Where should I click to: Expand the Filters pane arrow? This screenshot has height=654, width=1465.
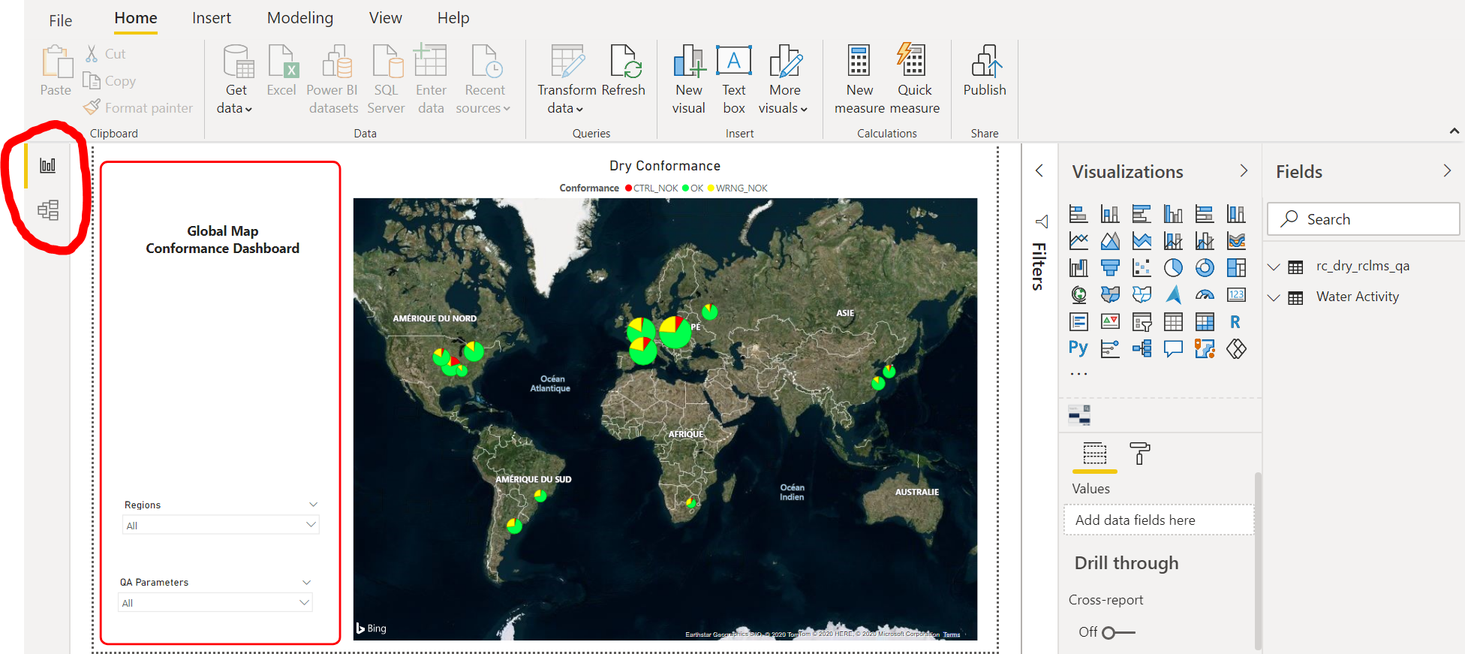(x=1039, y=171)
